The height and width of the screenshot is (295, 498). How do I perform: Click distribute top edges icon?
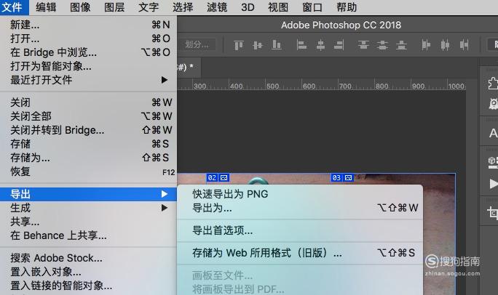(x=363, y=45)
